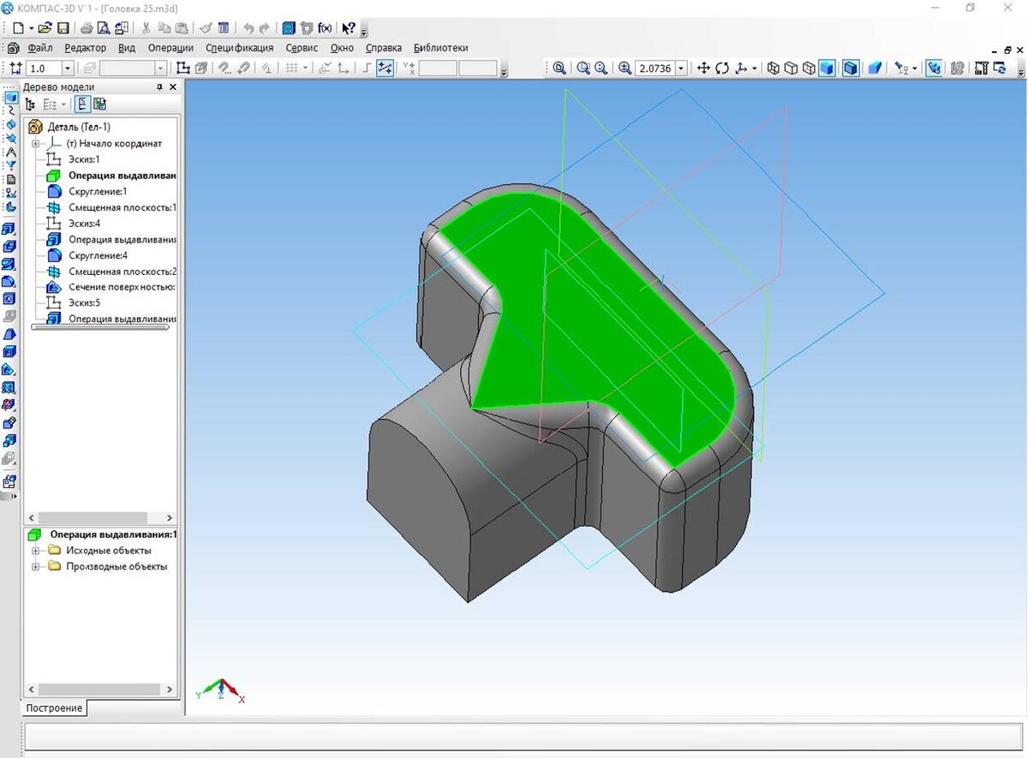Toggle shaded display mode
This screenshot has height=758, width=1028.
click(x=827, y=68)
